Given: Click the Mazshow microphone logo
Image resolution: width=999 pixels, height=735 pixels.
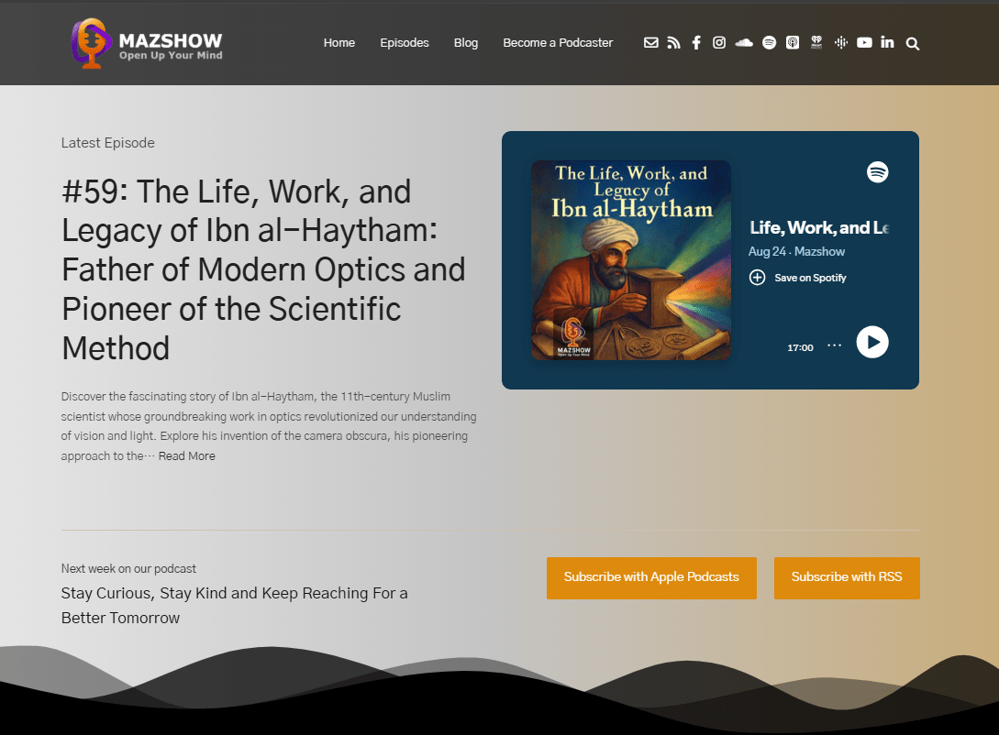Looking at the screenshot, I should point(91,43).
